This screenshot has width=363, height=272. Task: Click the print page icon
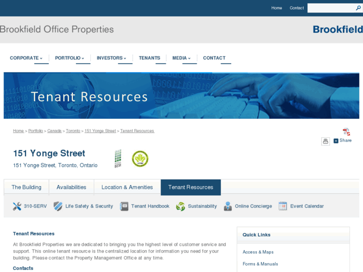click(325, 141)
